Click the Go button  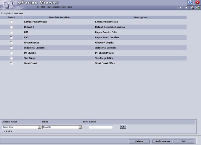(x=123, y=127)
